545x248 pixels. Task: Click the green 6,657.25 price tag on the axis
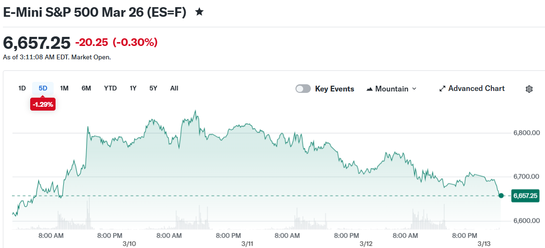(x=525, y=196)
